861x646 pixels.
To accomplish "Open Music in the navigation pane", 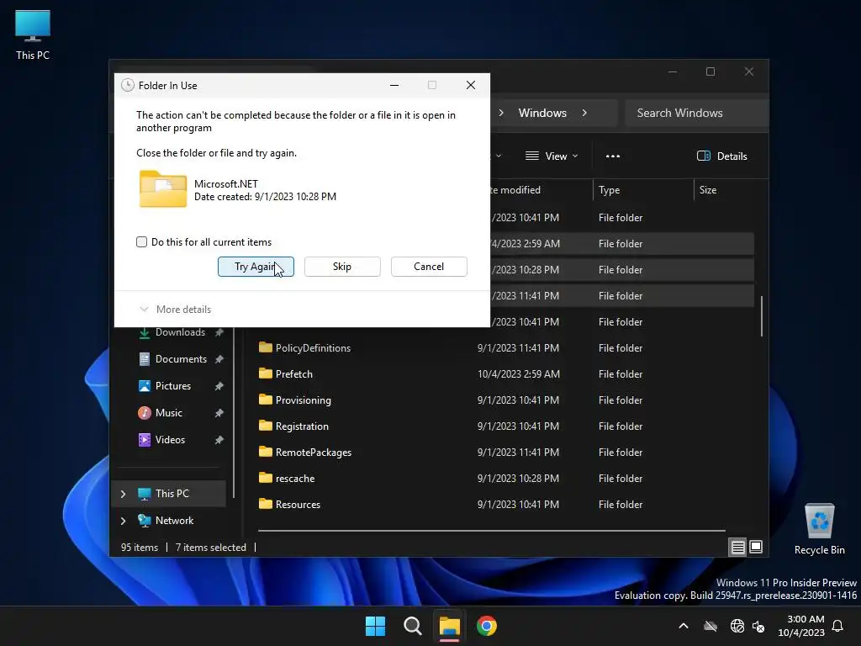I will click(168, 413).
